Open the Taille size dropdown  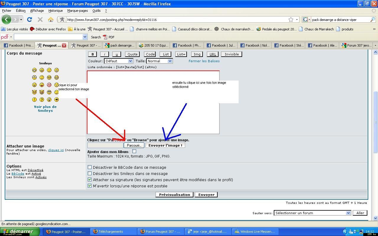159,61
